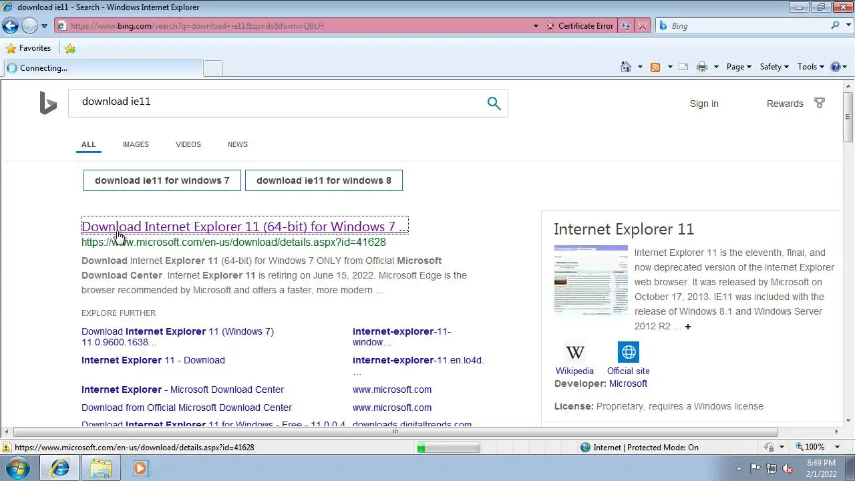
Task: Click Internet Protected Mode status globe icon
Action: [586, 448]
